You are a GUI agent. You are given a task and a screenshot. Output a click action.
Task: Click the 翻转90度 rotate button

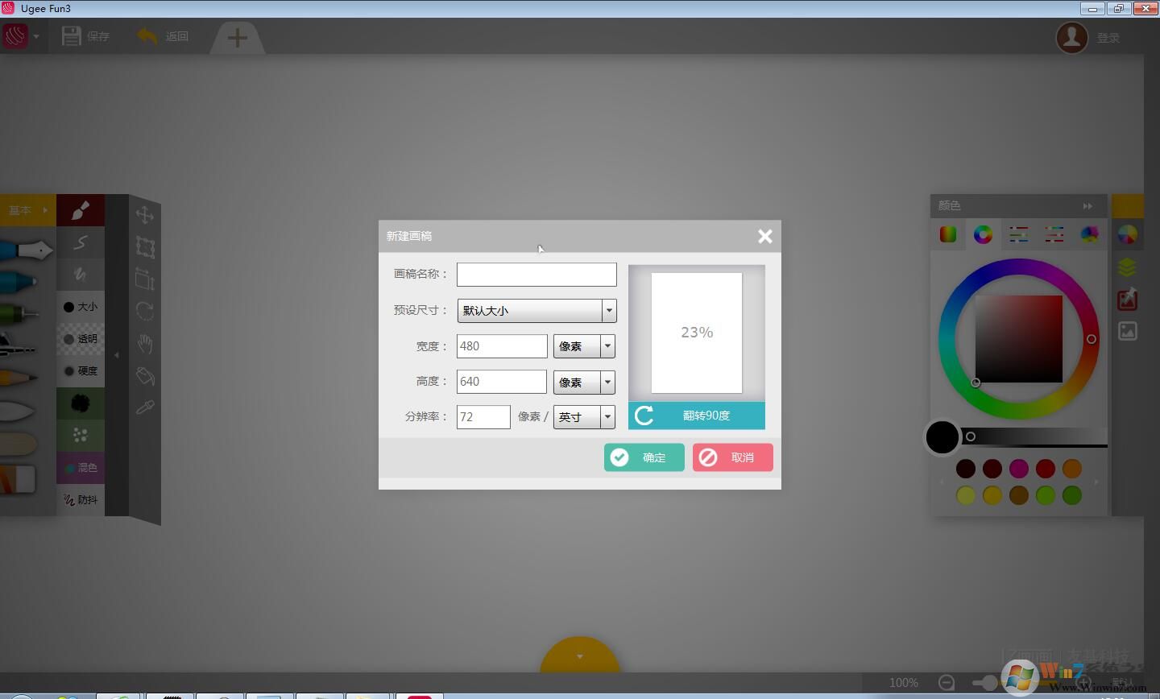697,416
